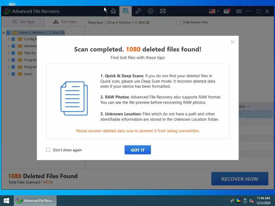Image resolution: width=275 pixels, height=206 pixels.
Task: Click 'Find lost files with these tips' text
Action: 138,58
